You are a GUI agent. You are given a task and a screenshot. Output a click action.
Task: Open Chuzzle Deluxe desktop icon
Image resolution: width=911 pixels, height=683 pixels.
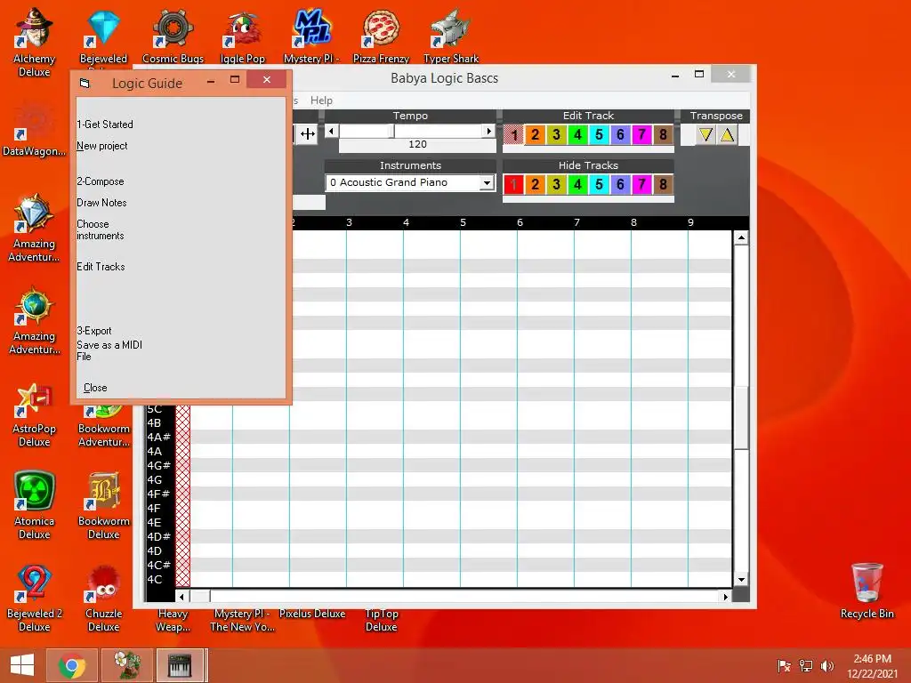[103, 599]
